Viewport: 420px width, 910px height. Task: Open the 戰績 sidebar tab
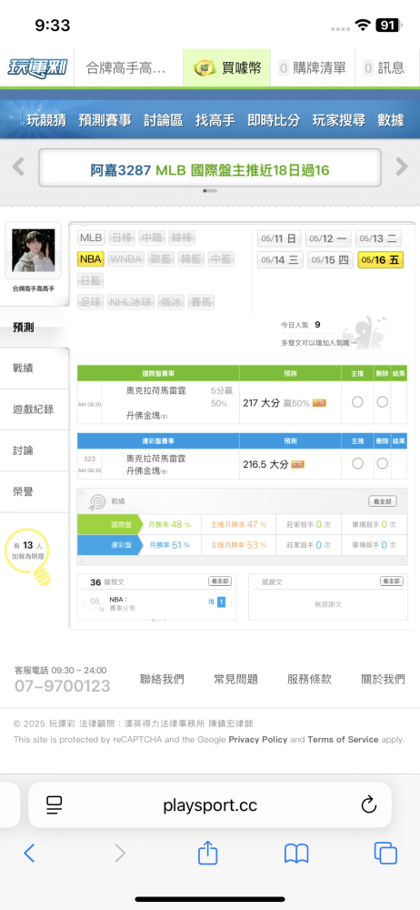pos(35,368)
